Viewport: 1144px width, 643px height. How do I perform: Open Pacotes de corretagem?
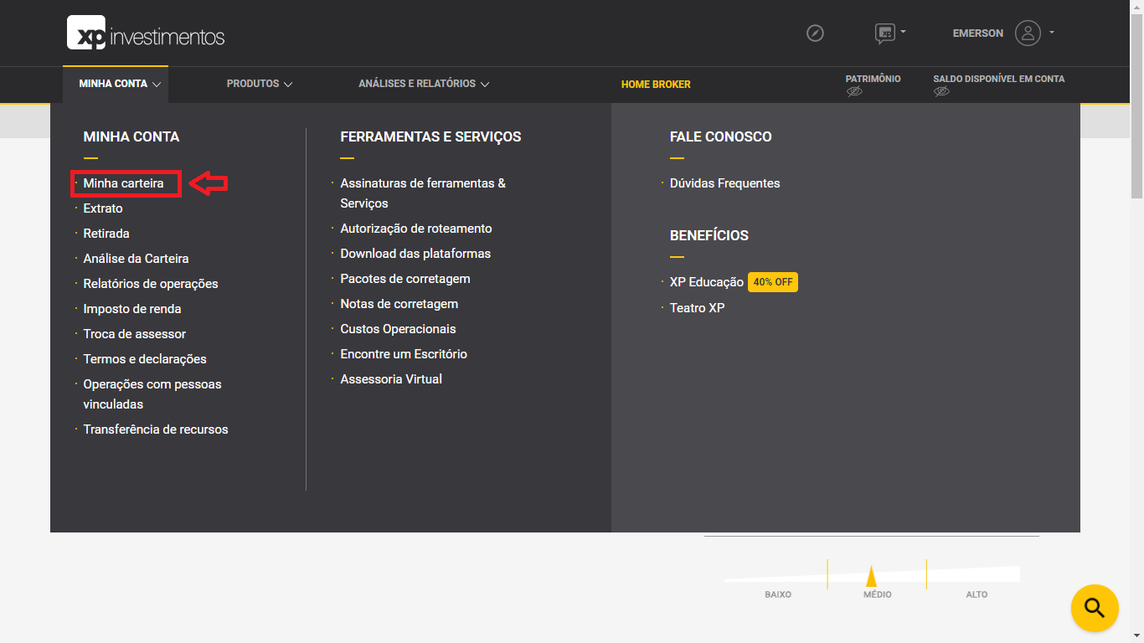(x=405, y=279)
